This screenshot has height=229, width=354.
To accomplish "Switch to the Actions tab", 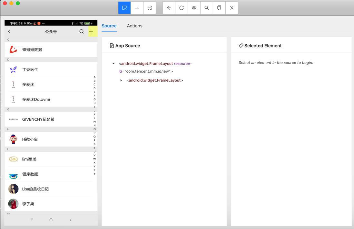I will click(134, 26).
